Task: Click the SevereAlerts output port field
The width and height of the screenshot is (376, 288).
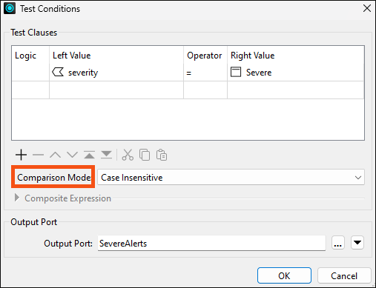Action: (211, 244)
